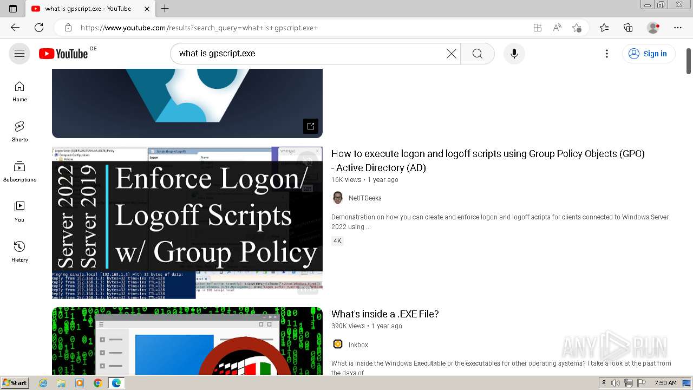Open NetITGeeks channel name
Image resolution: width=693 pixels, height=390 pixels.
[365, 198]
